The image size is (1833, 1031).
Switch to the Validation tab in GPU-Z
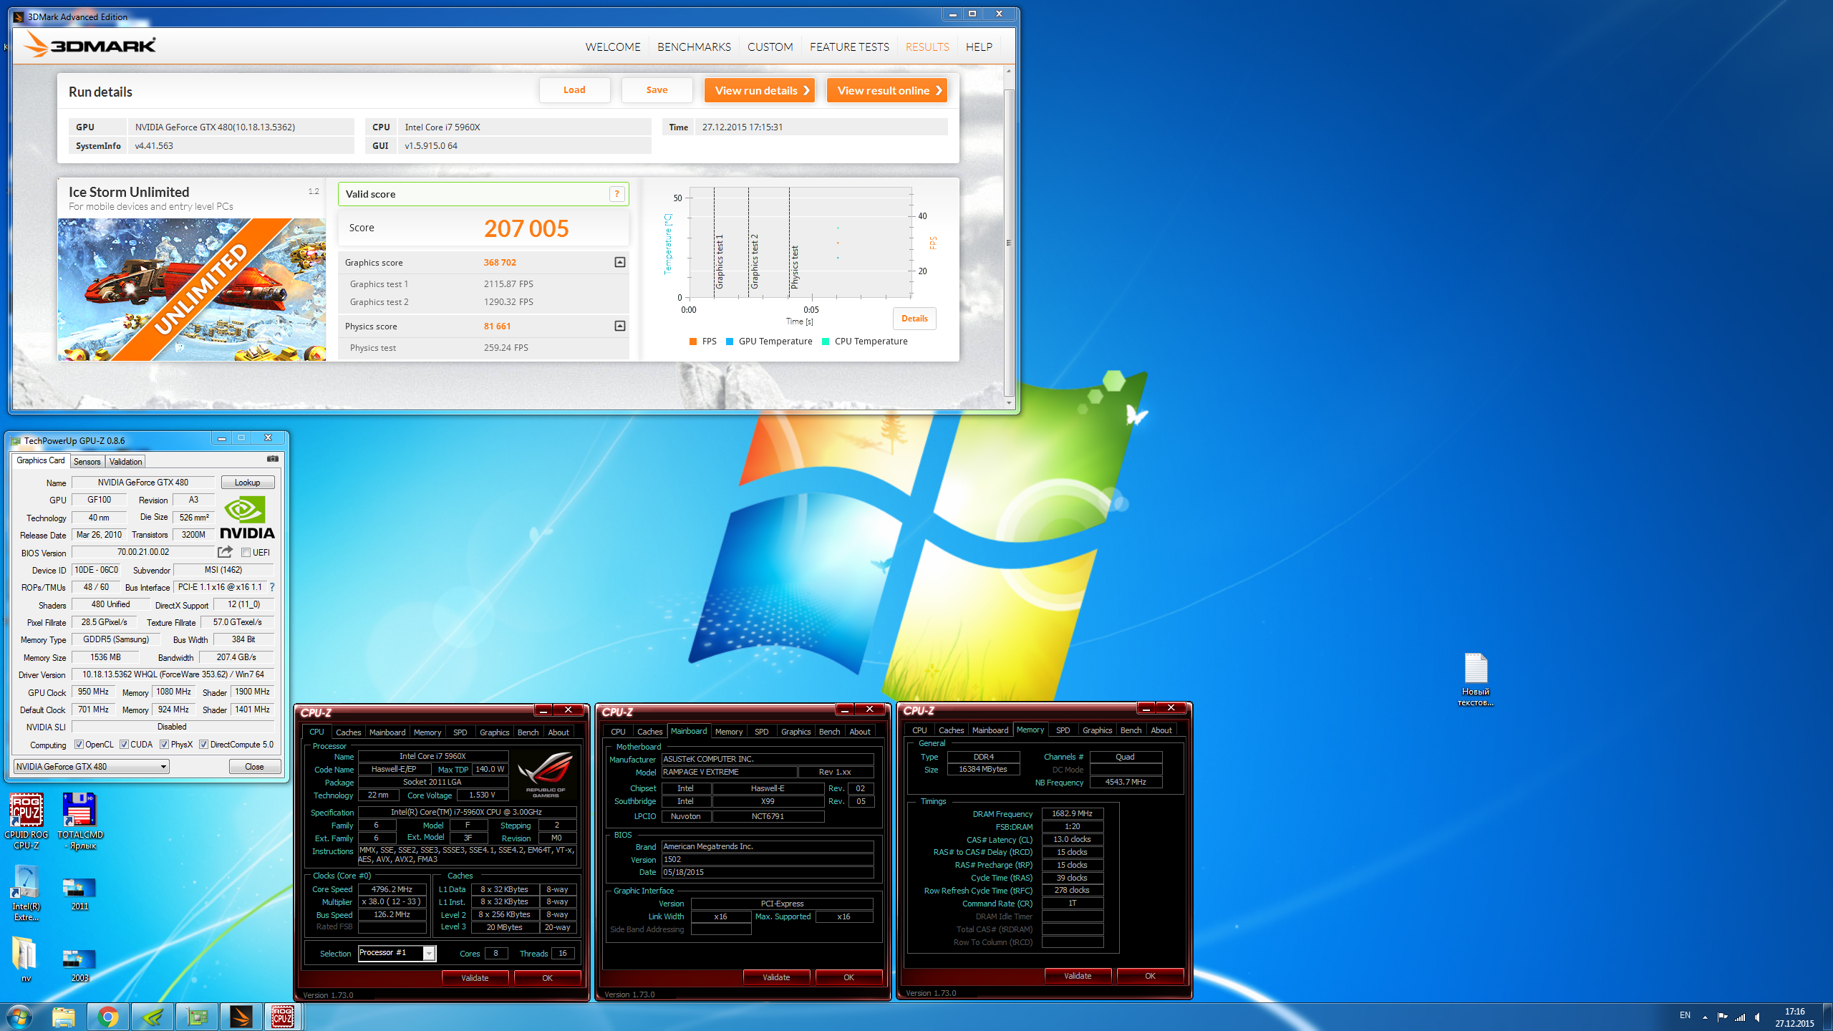(x=125, y=462)
